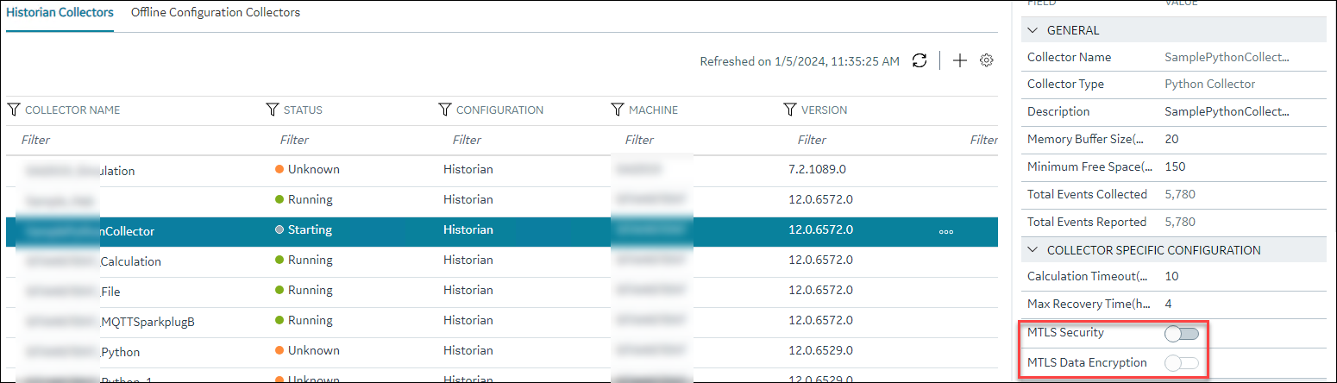Image resolution: width=1337 pixels, height=383 pixels.
Task: Select the collector ending in _Python
Action: [x=502, y=352]
